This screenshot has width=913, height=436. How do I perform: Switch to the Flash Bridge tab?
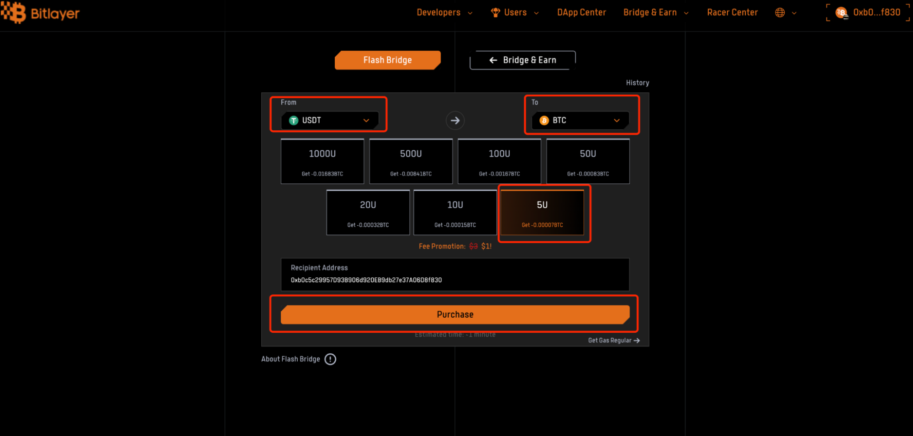point(388,60)
